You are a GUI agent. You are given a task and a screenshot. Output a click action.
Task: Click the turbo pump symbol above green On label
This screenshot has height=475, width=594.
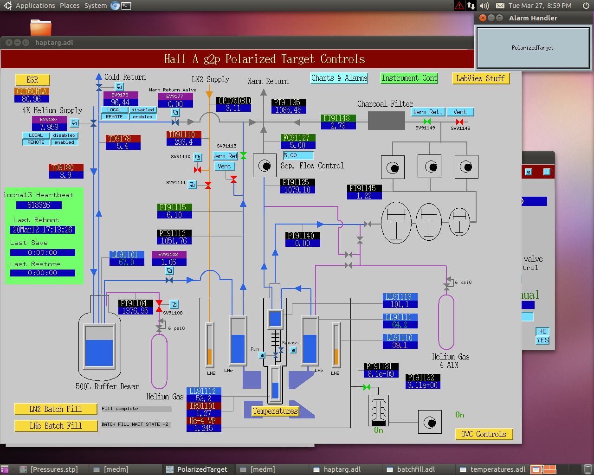[379, 411]
